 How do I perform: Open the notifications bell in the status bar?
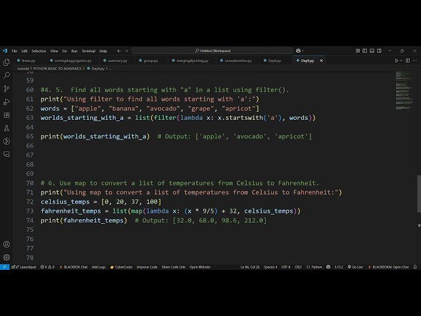(415, 267)
